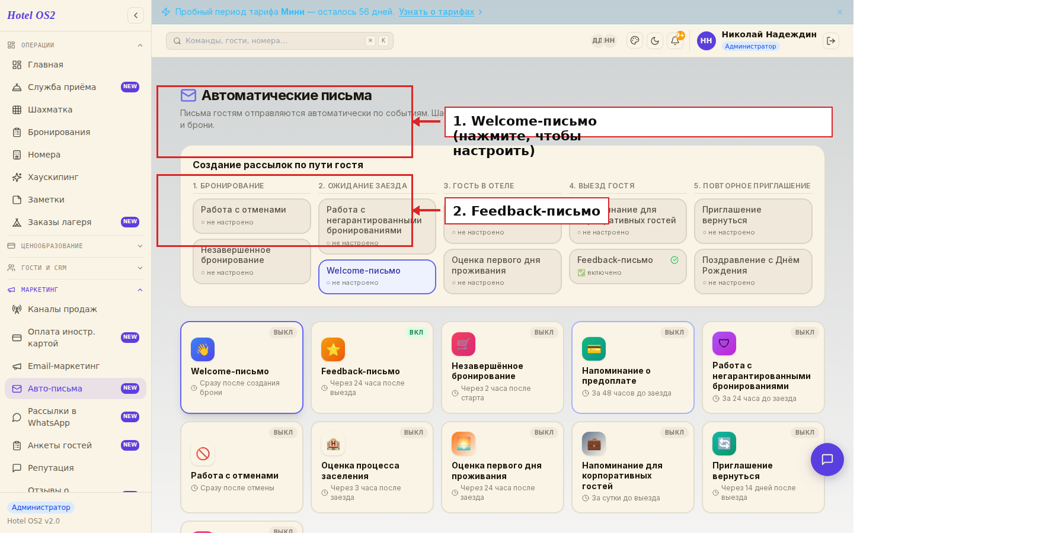Dismiss the trial banner with the X

[840, 12]
